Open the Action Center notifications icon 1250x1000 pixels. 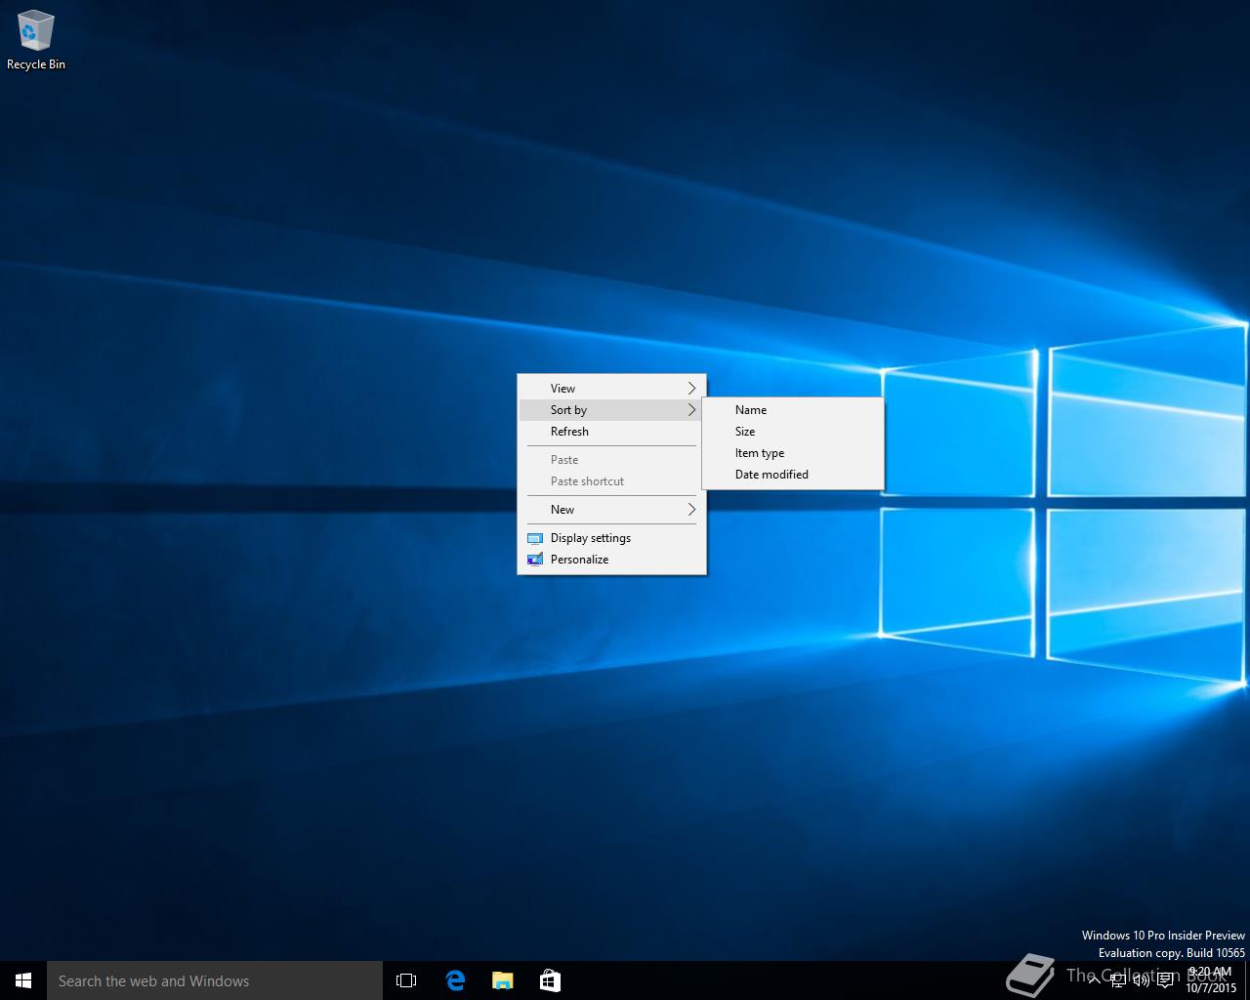(x=1165, y=980)
